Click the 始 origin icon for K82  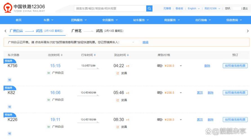(x=48, y=100)
